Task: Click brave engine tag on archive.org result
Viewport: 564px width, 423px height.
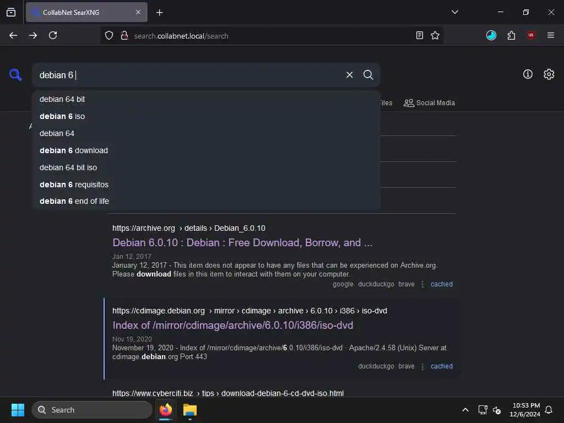Action: pyautogui.click(x=406, y=284)
